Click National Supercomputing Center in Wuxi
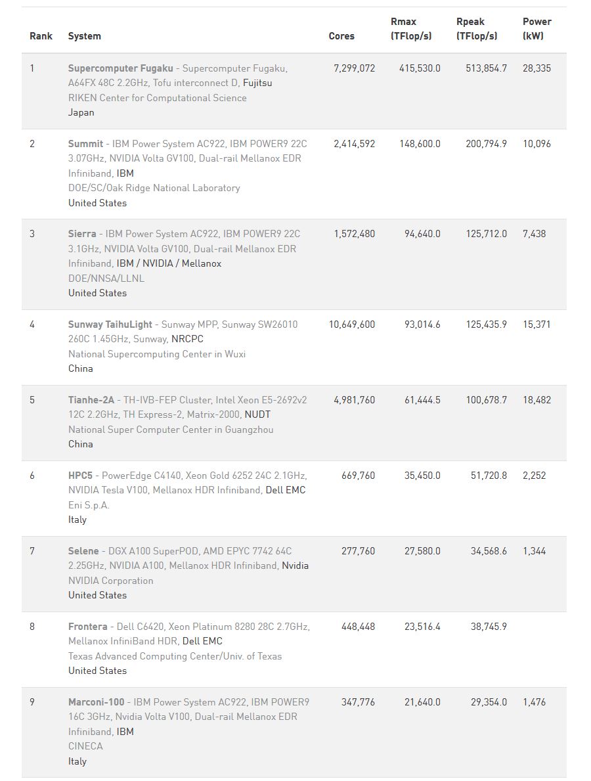The height and width of the screenshot is (781, 591). coord(157,354)
